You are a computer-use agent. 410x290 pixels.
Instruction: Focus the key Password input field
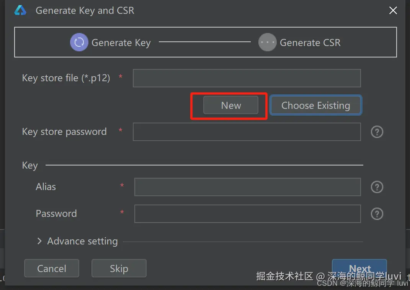pos(248,214)
